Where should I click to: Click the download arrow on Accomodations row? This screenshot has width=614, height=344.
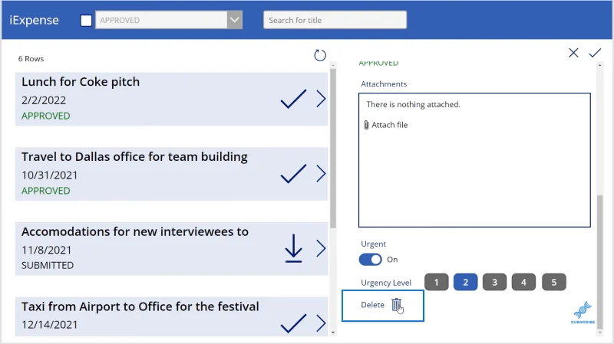coord(293,248)
